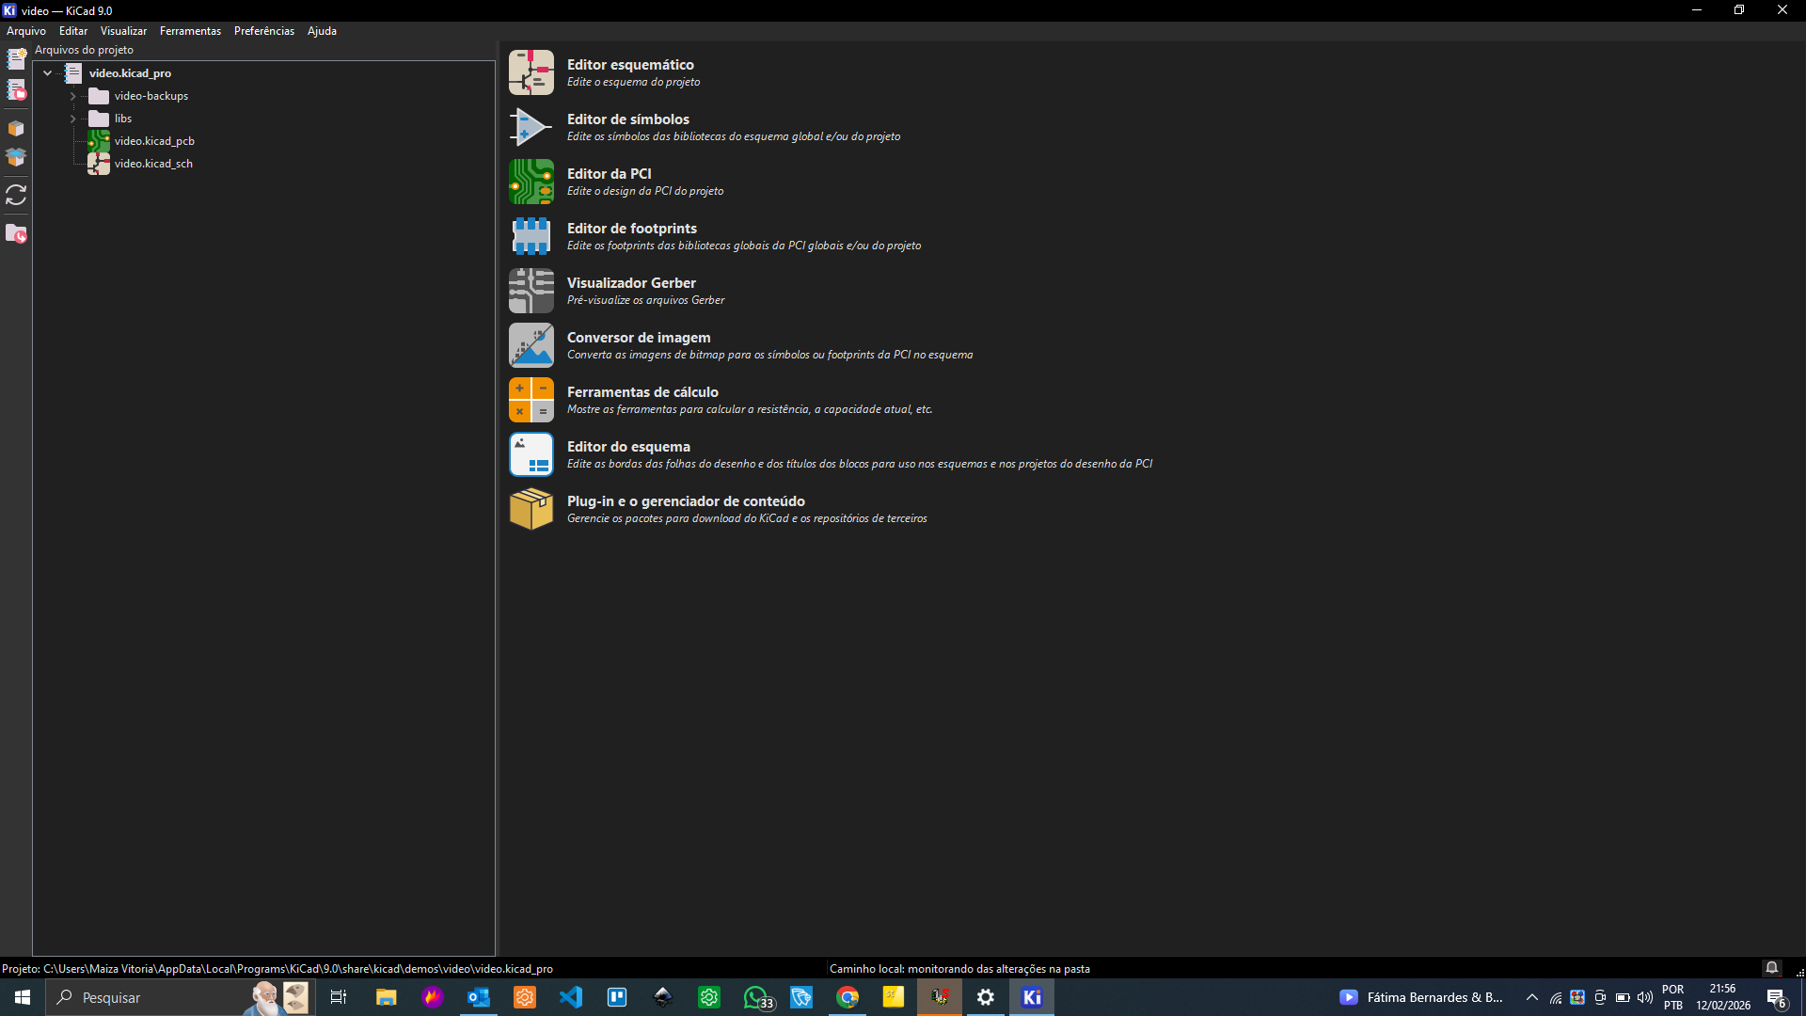Refresh the project file tree
Screen dimensions: 1806x1016
click(16, 195)
